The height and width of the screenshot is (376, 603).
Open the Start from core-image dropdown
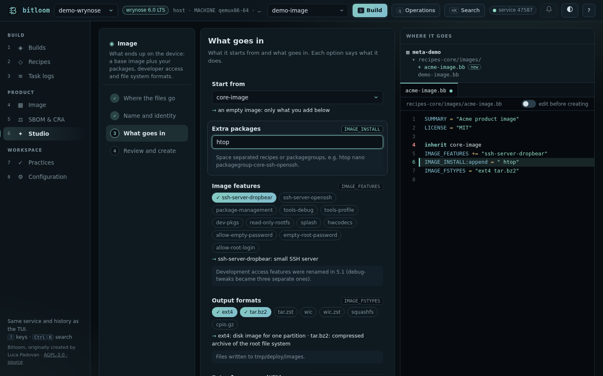click(297, 97)
